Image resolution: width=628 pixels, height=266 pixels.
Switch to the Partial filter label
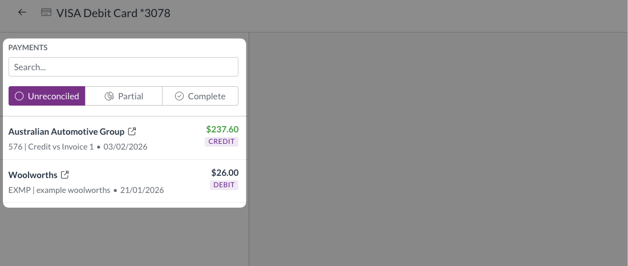coord(131,96)
